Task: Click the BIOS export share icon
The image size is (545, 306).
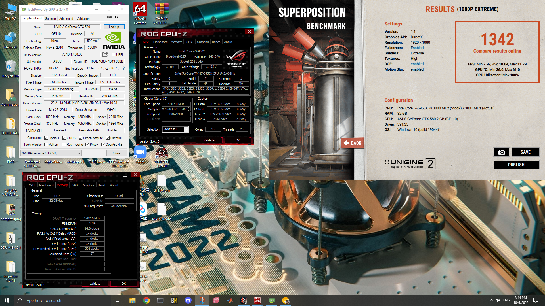Action: point(105,54)
